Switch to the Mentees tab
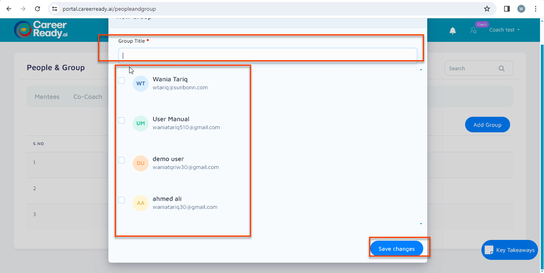Screen dimensions: 544x273 [47, 97]
